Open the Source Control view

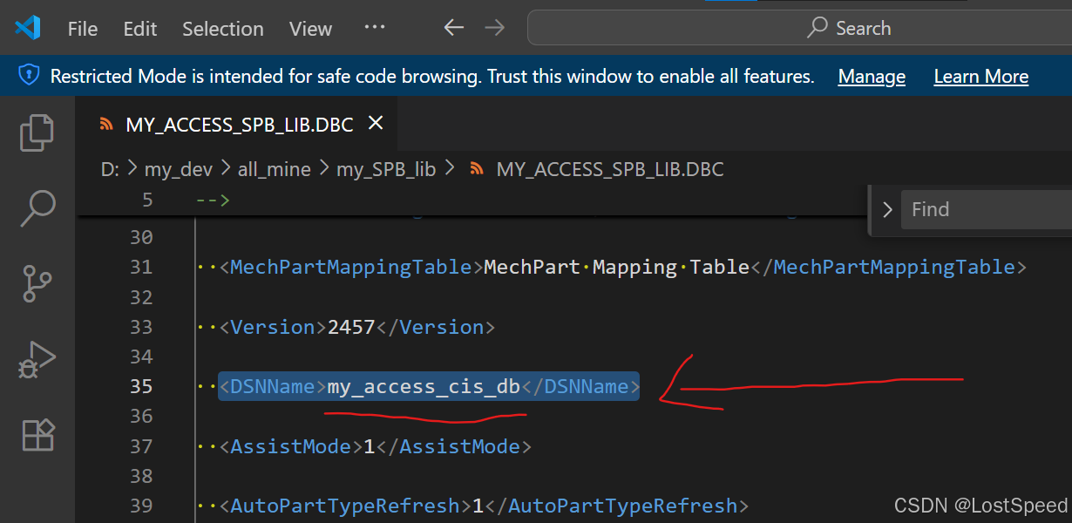(37, 284)
